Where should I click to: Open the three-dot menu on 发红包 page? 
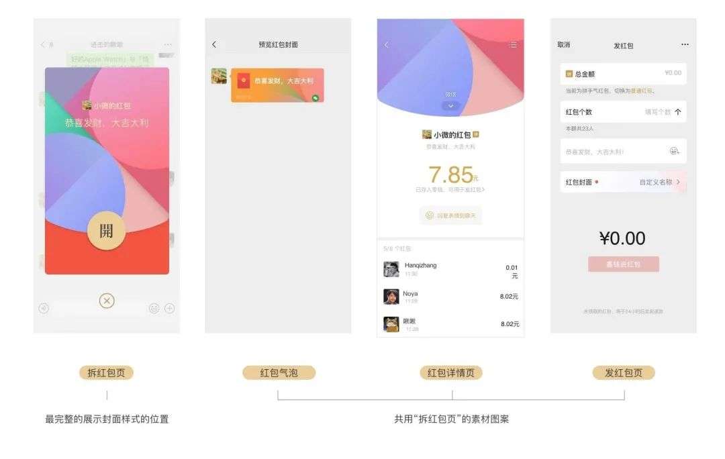(685, 44)
